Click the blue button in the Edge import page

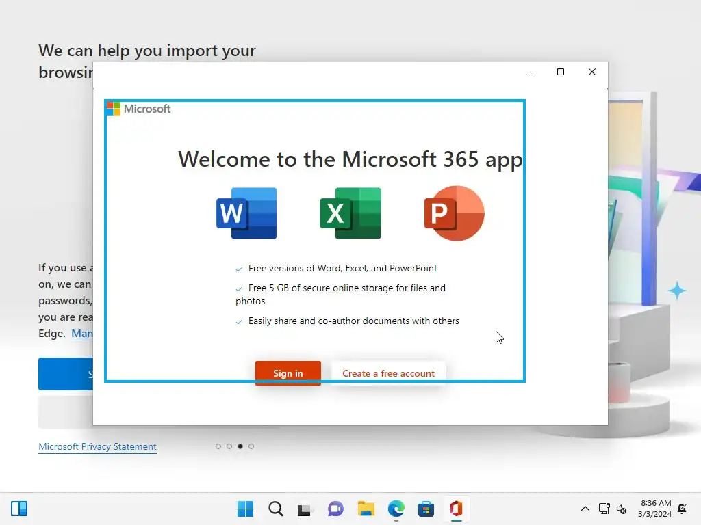(66, 374)
